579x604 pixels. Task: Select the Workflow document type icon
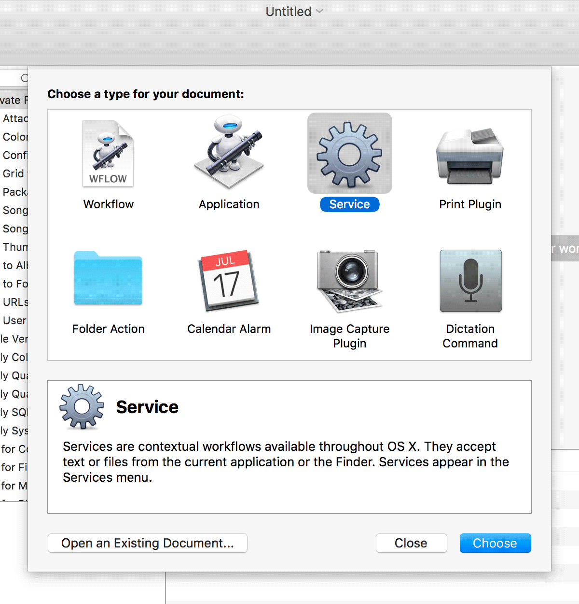[x=108, y=154]
